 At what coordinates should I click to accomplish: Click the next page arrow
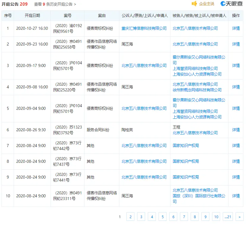pyautogui.click(x=239, y=217)
